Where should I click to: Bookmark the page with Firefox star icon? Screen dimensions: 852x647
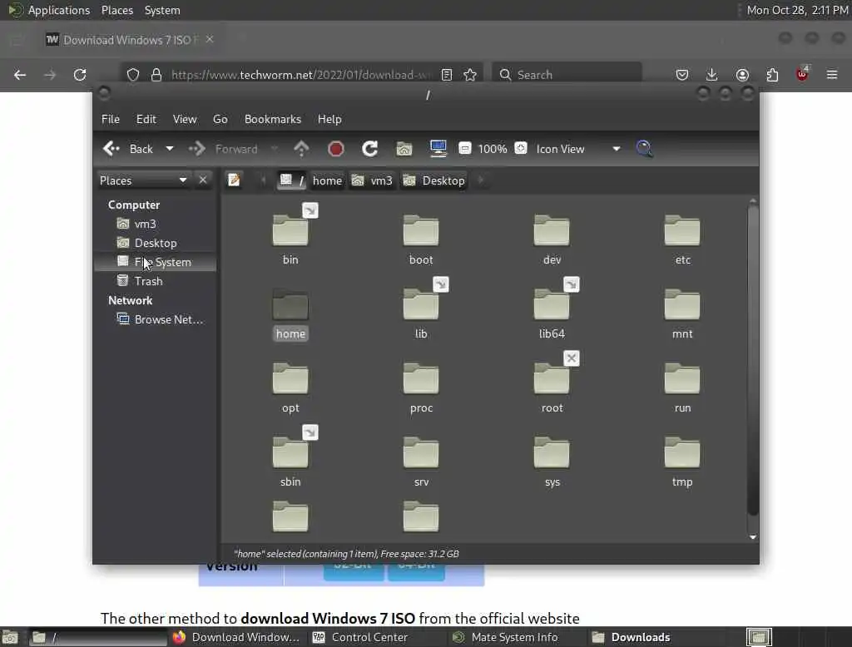coord(470,74)
